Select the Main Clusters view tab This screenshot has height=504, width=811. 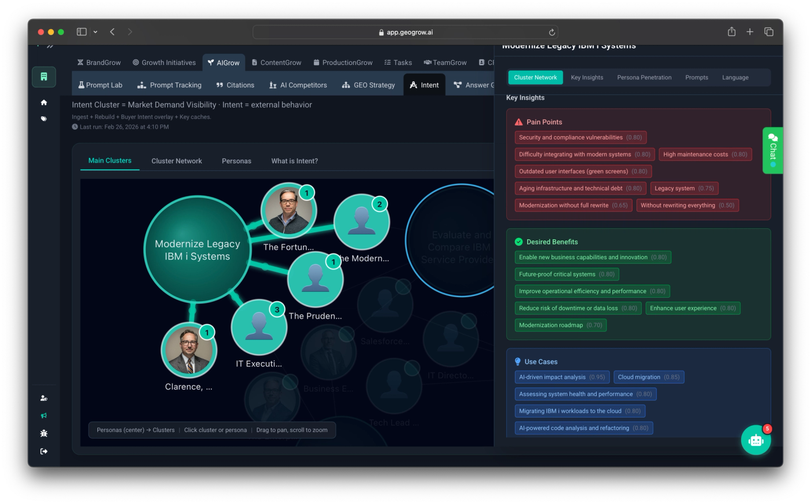[x=110, y=160]
